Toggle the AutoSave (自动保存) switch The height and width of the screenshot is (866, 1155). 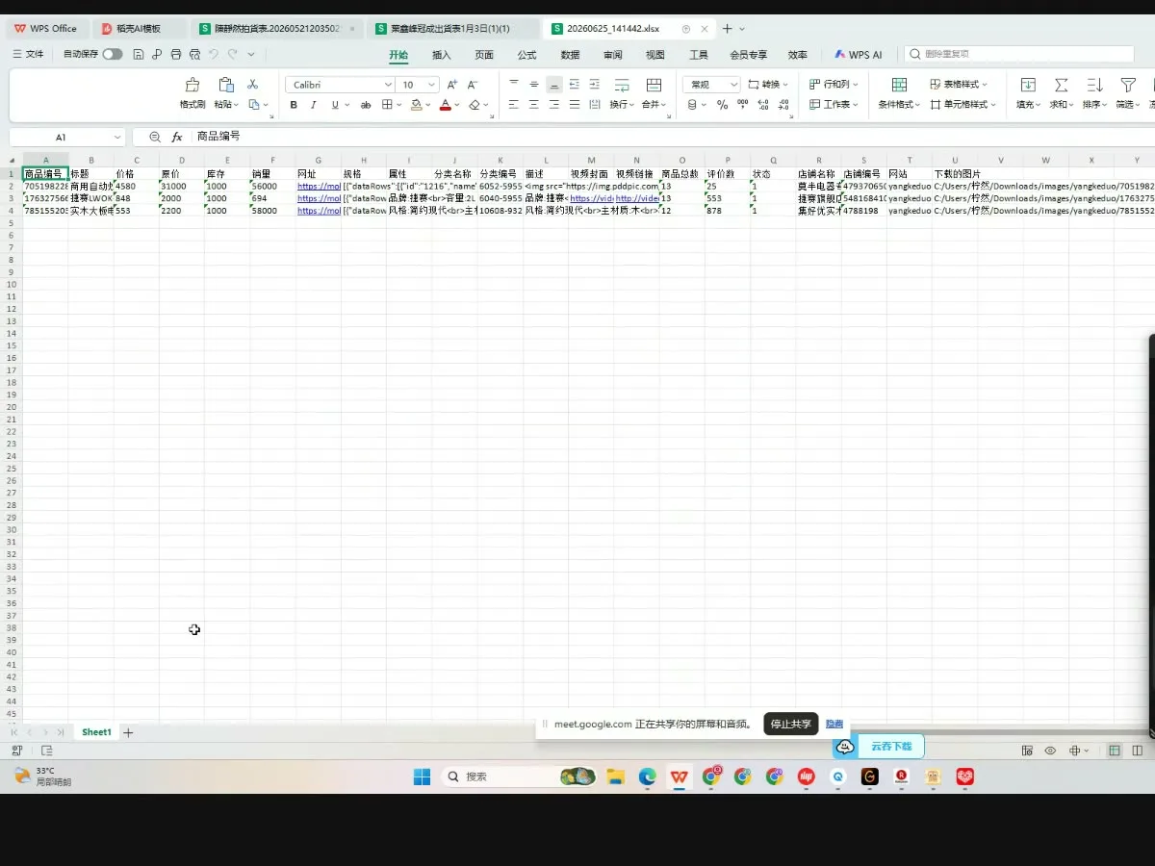(113, 55)
